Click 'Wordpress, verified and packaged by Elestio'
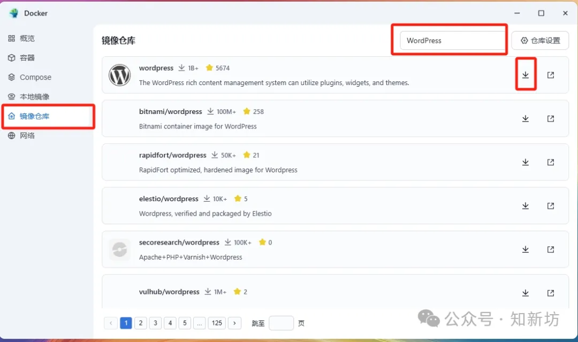The image size is (578, 342). 205,214
